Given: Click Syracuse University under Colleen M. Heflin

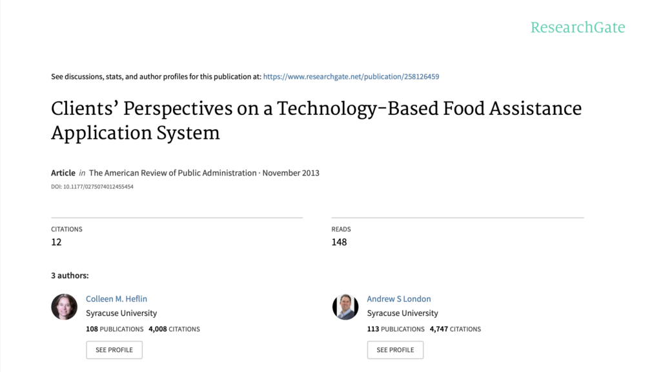Looking at the screenshot, I should coord(121,313).
